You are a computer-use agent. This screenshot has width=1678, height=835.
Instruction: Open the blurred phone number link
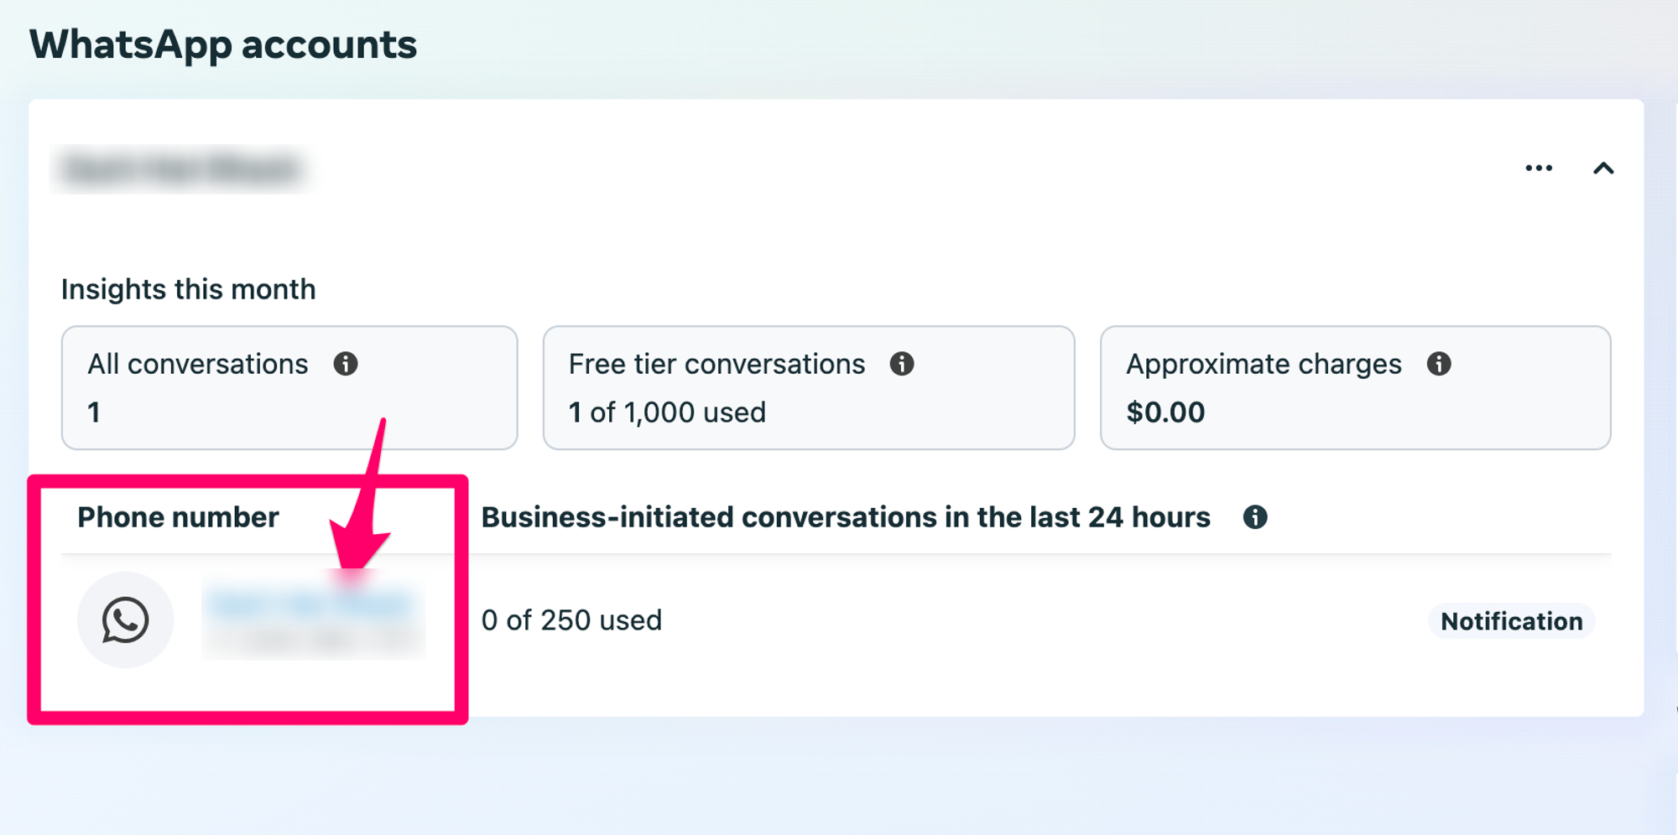point(310,604)
